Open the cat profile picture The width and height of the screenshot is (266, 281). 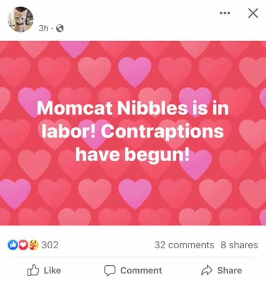click(x=20, y=20)
